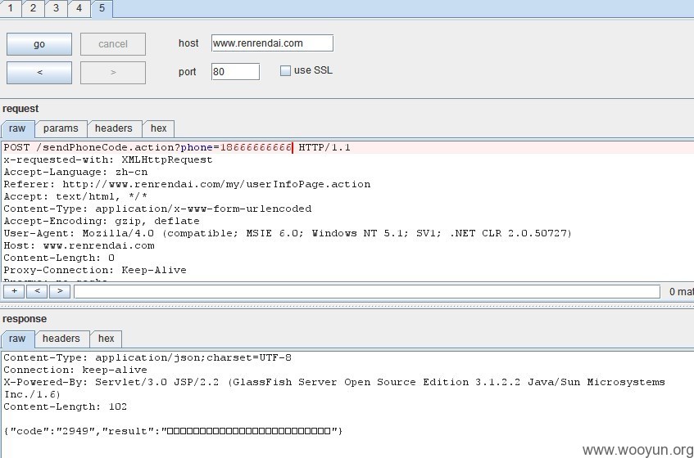
Task: Click the Host: www.renrendai.com request line
Action: (x=79, y=245)
